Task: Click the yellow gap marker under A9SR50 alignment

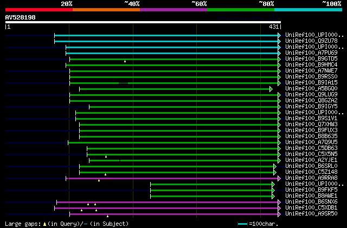Action: point(108,216)
